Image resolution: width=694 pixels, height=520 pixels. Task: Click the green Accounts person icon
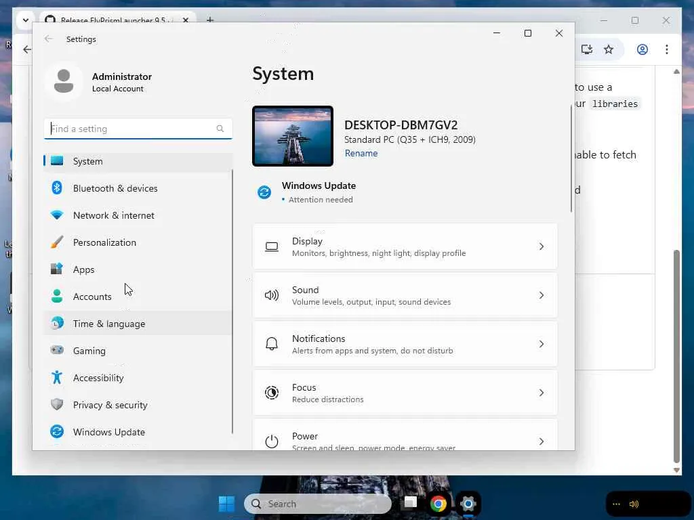click(57, 296)
